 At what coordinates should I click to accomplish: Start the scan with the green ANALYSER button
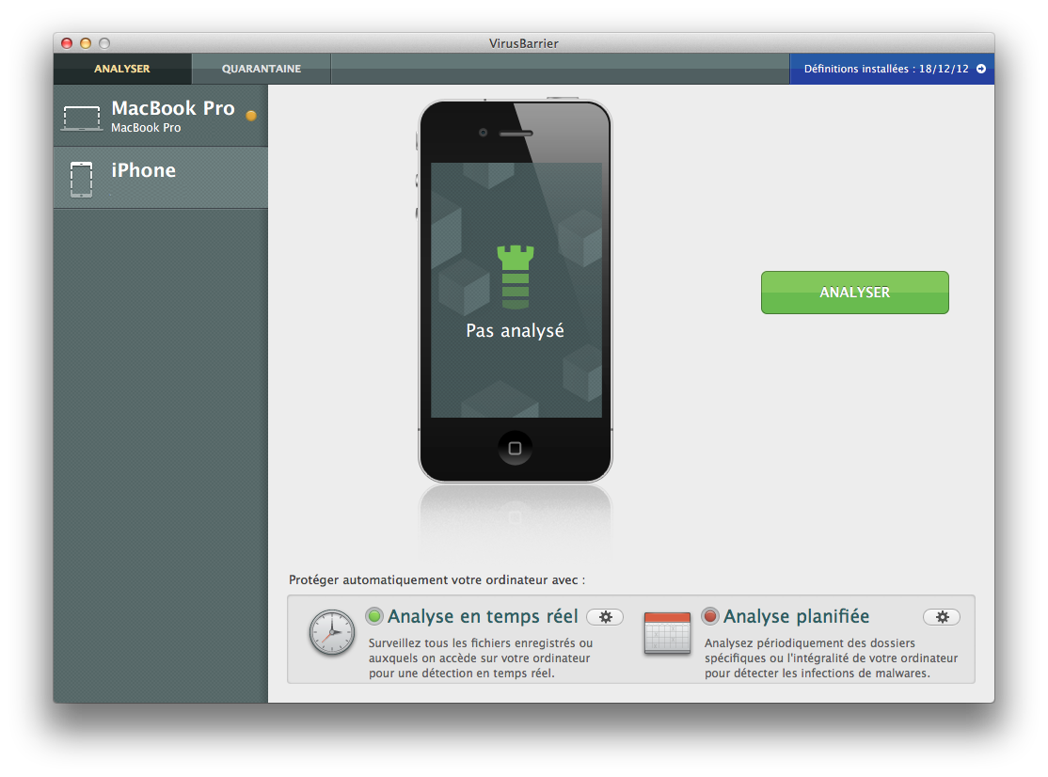point(855,292)
